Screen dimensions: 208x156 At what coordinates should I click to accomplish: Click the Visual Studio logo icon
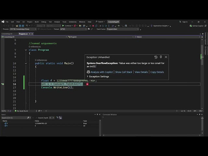pyautogui.click(x=3, y=22)
